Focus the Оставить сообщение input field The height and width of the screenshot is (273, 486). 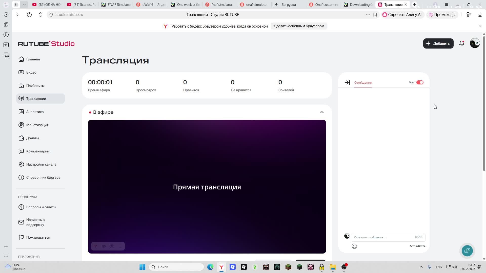383,237
